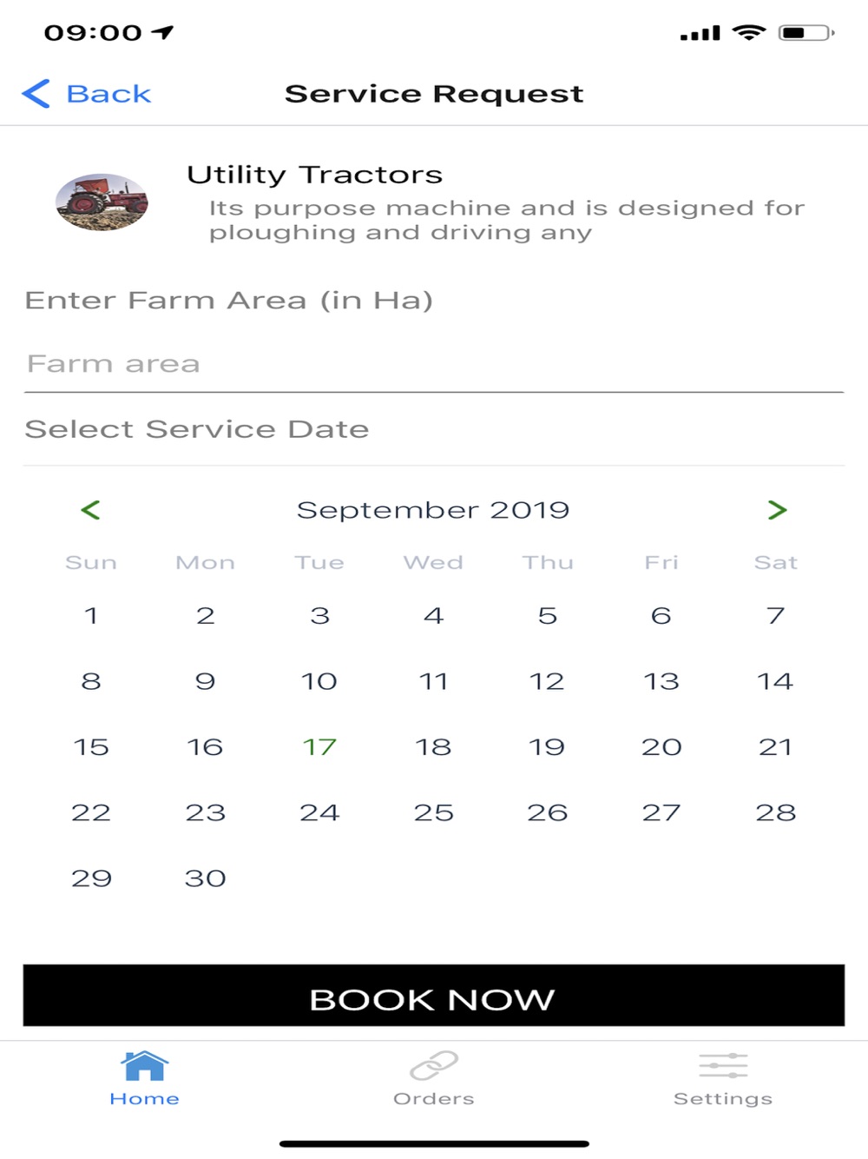868x1159 pixels.
Task: Open the Home tab house icon
Action: (145, 1065)
